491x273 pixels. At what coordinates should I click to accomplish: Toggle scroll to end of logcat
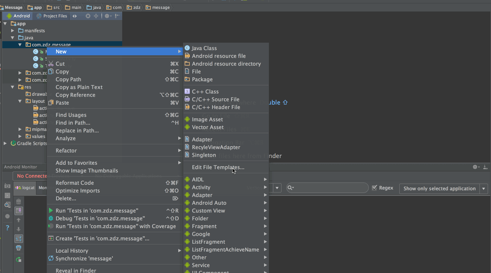point(19,211)
